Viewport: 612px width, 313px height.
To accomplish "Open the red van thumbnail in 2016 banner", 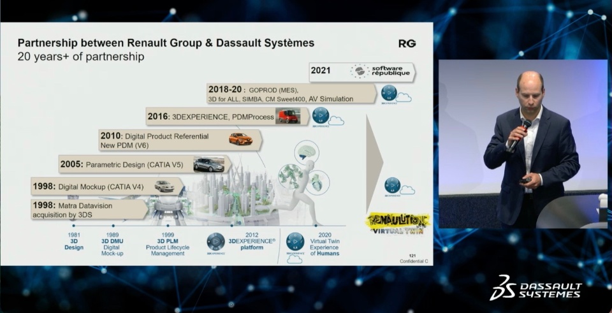I will click(x=288, y=116).
